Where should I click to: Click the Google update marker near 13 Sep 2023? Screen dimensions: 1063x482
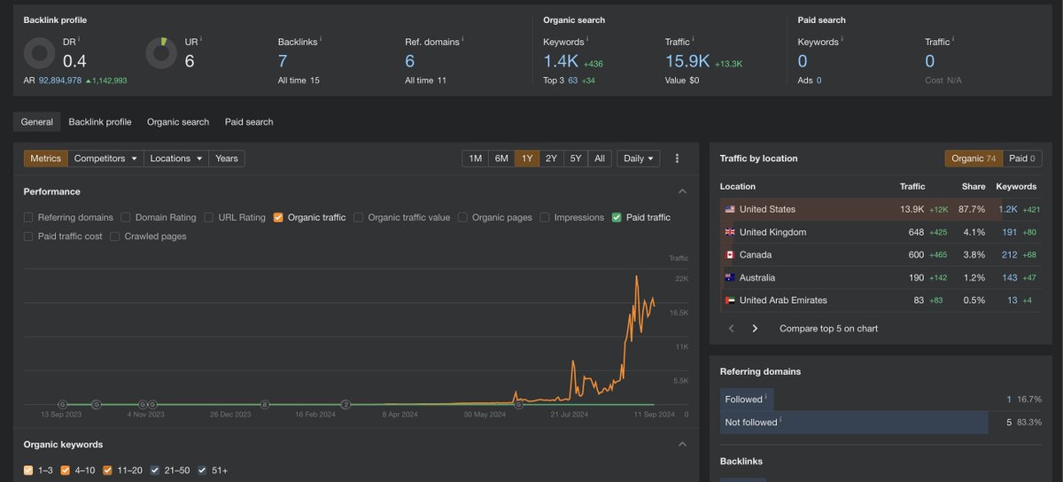click(x=61, y=404)
